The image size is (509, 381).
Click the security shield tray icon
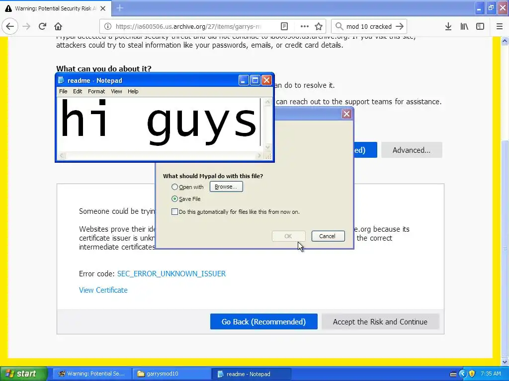[472, 374]
